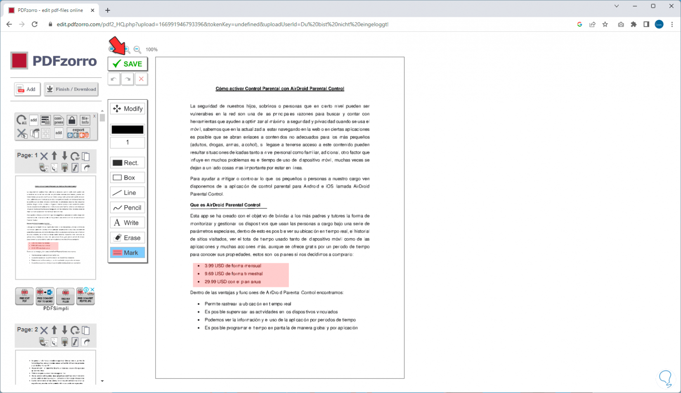Click the FREE PDF FILLER ad button
The width and height of the screenshot is (681, 393).
65,296
